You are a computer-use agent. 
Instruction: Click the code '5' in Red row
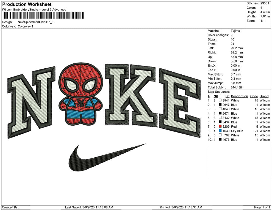257,126
